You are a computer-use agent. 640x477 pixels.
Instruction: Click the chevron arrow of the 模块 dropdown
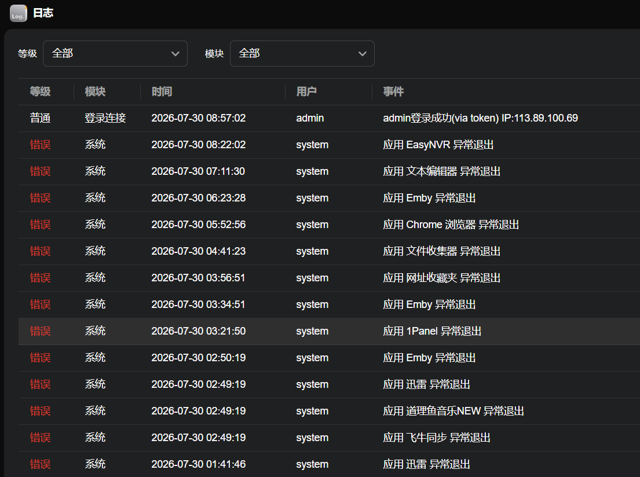coord(362,54)
